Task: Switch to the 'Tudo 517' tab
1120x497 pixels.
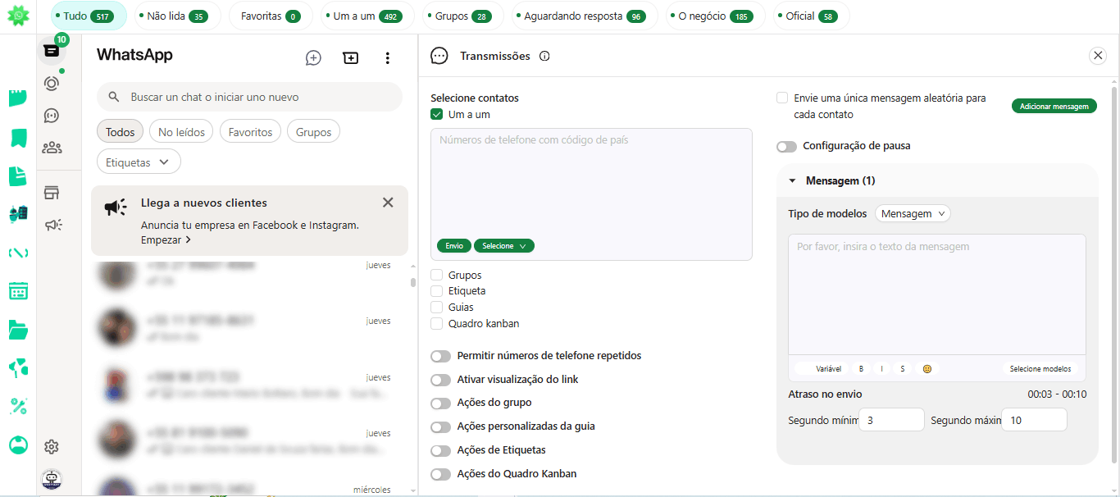Action: (x=88, y=16)
